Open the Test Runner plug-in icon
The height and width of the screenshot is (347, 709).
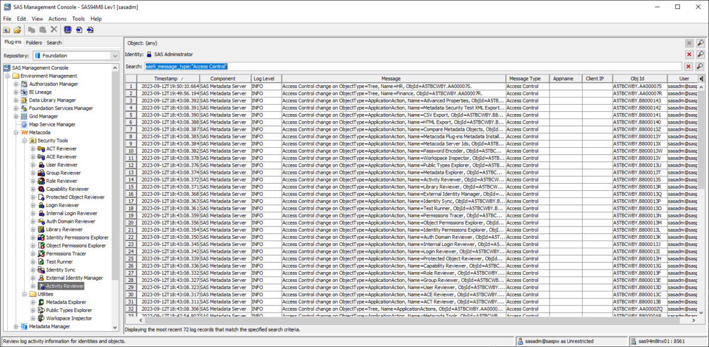pos(41,262)
